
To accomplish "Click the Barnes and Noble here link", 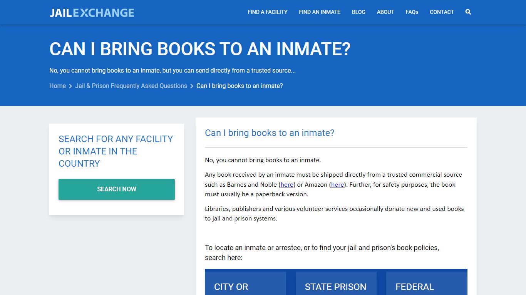I will pyautogui.click(x=286, y=184).
